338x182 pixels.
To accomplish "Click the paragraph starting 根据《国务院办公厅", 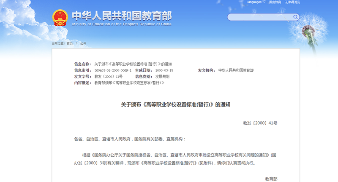I will pos(176,159).
